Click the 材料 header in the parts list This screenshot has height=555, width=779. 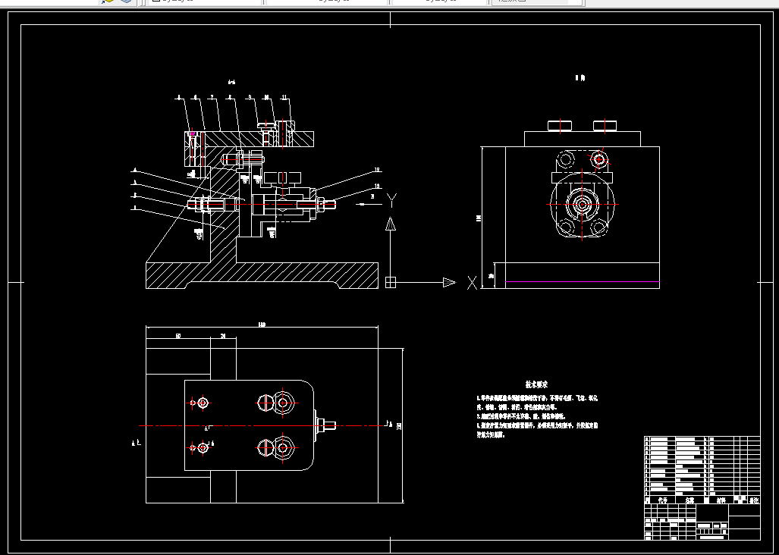coord(721,500)
